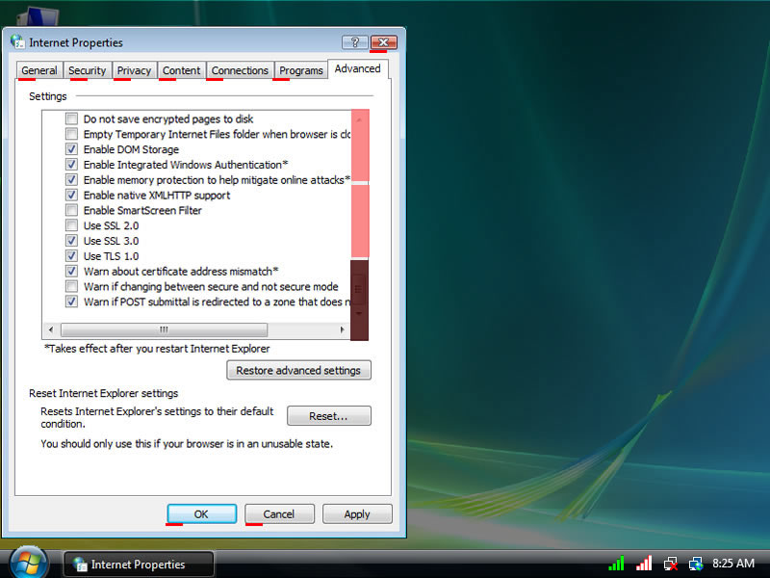Click the Internet Properties title bar icon
The width and height of the screenshot is (770, 578).
17,42
